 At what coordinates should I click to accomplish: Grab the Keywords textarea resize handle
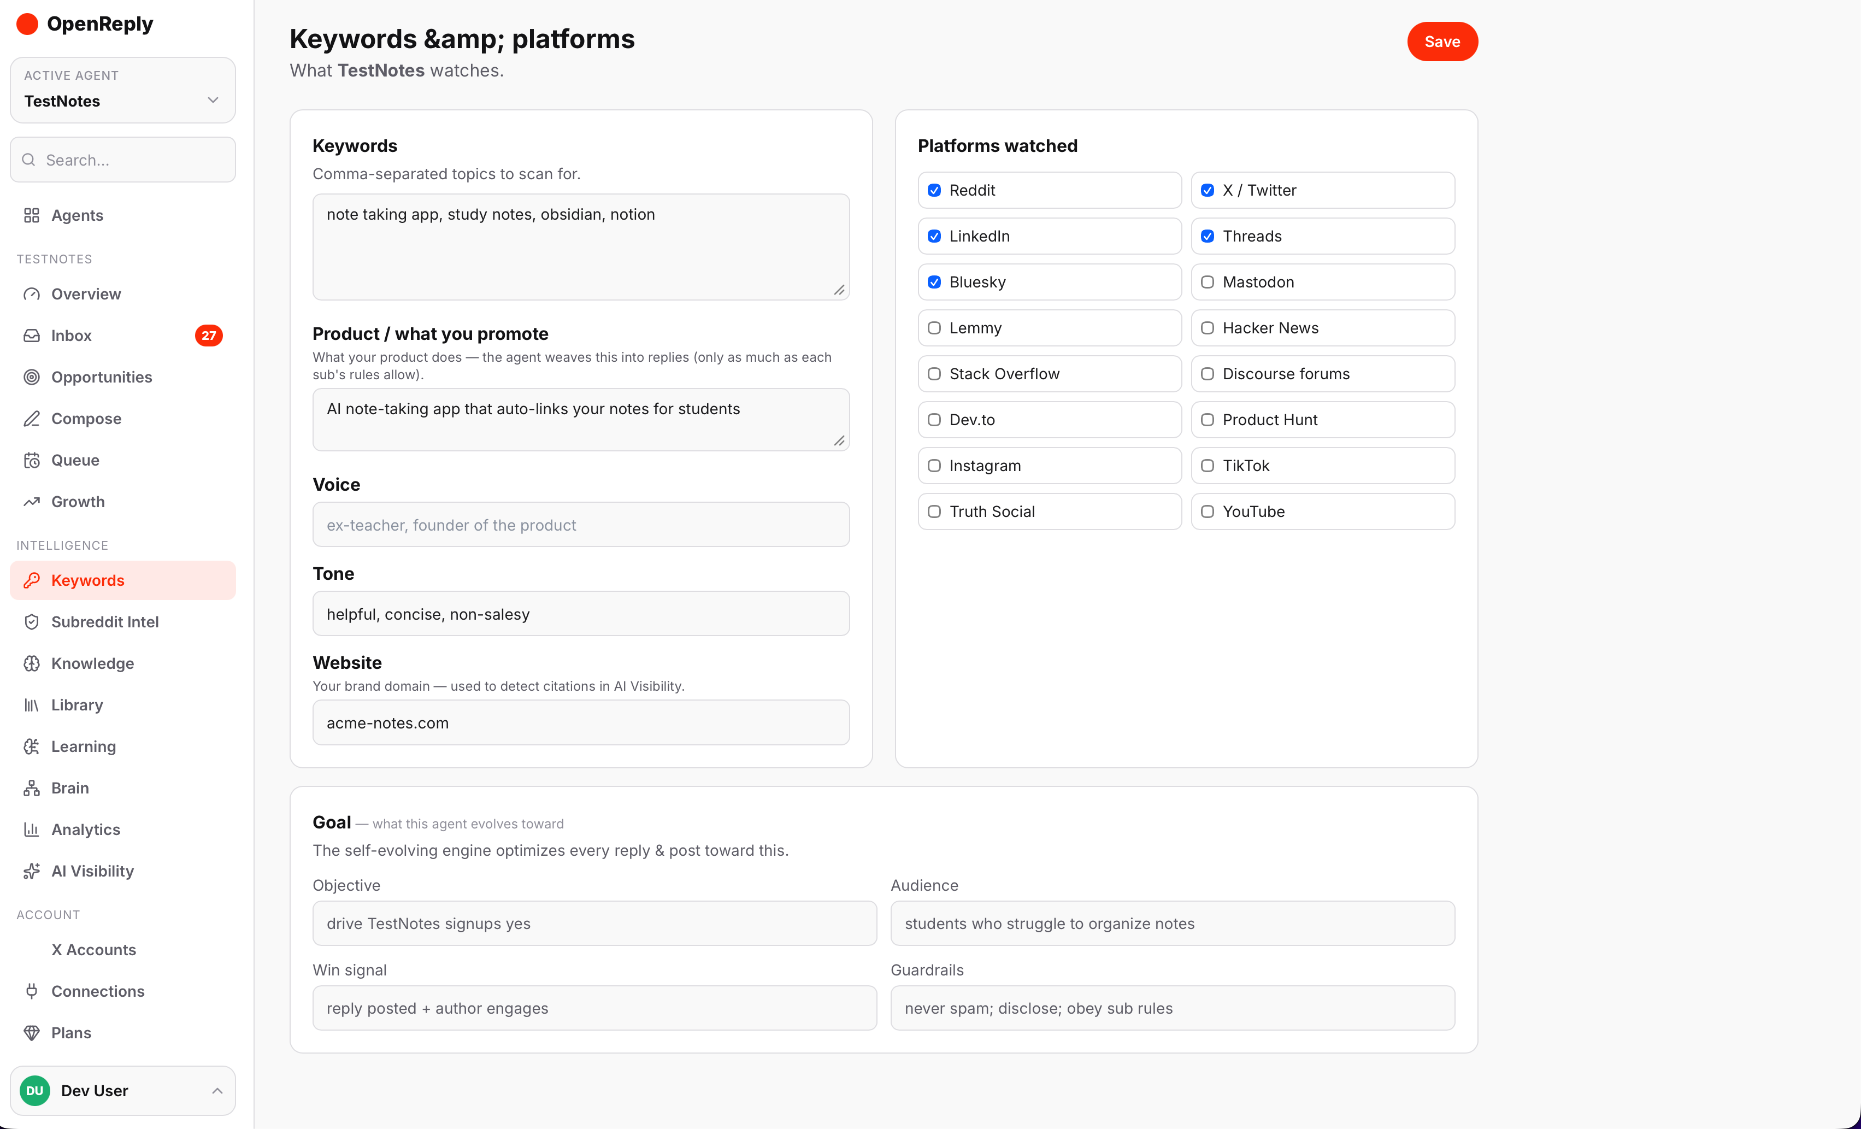pyautogui.click(x=839, y=290)
